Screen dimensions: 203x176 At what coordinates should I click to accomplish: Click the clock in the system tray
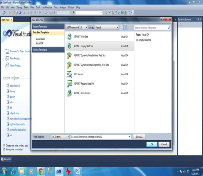pos(196,172)
